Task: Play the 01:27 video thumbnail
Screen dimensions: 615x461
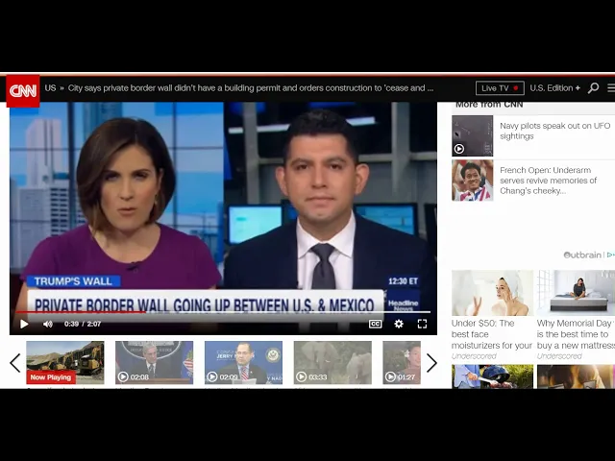Action: coord(402,363)
